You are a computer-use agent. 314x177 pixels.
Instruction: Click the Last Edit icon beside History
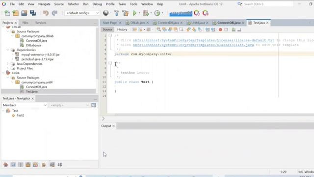[x=134, y=29]
